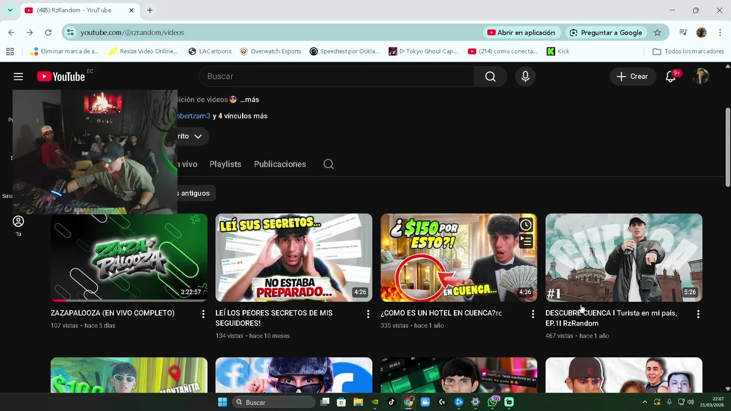The height and width of the screenshot is (411, 731).
Task: Open 'Tokyo Ghoul Cap...' bookmark
Action: 423,51
